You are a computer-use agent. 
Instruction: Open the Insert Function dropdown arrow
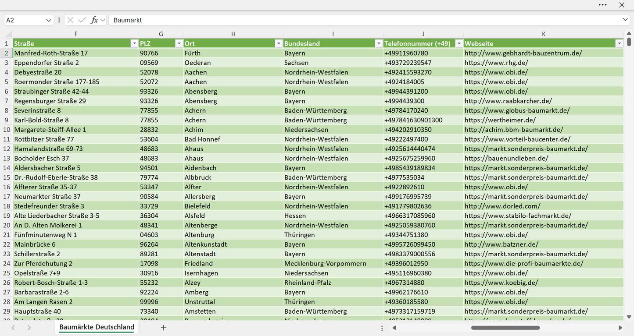[103, 20]
